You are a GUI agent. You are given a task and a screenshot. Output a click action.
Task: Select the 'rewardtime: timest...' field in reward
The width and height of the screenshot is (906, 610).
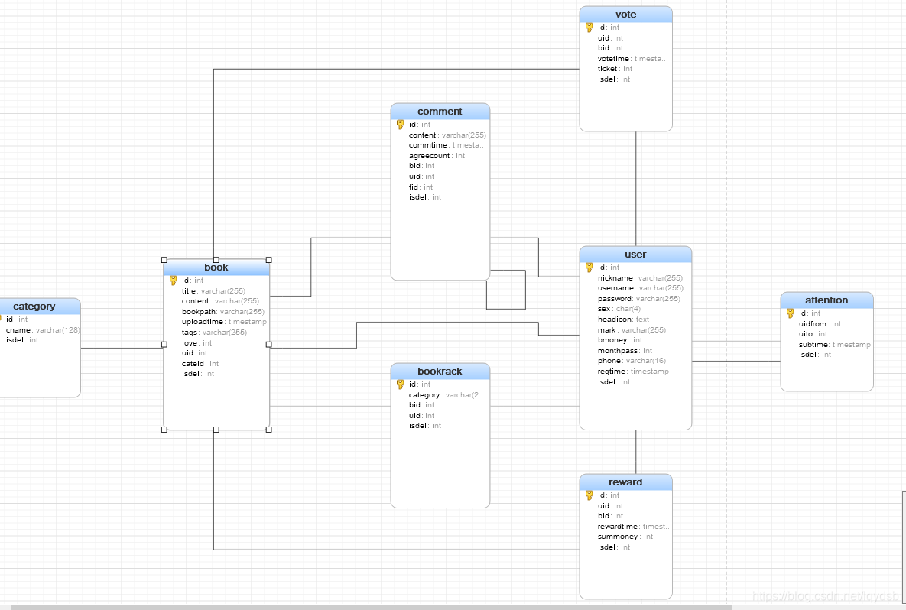[x=635, y=527]
